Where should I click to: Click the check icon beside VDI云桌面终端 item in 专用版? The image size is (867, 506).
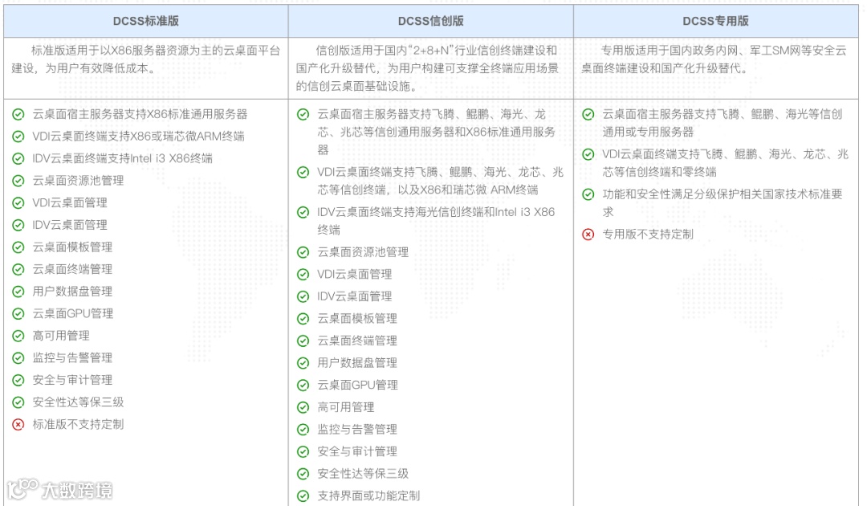click(588, 154)
